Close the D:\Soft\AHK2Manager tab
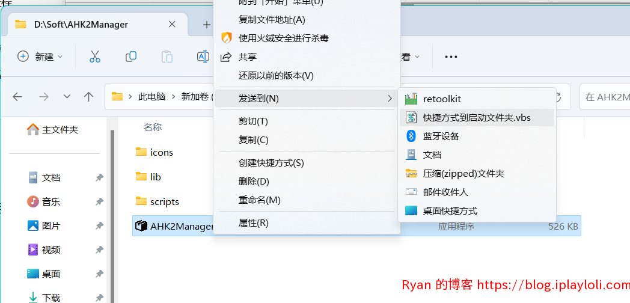The image size is (630, 303). coord(172,25)
